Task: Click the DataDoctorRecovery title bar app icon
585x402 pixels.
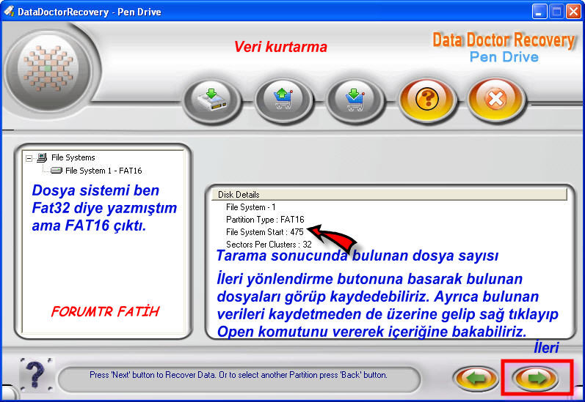Action: coord(10,12)
